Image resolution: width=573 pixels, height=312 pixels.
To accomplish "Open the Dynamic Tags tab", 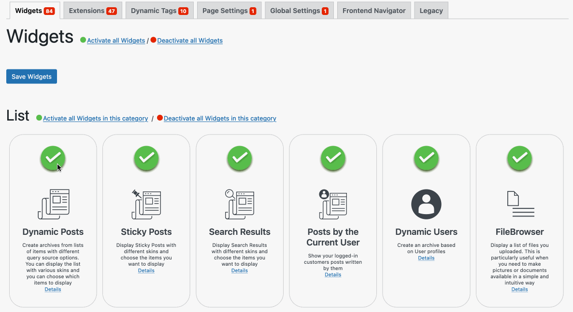I will pyautogui.click(x=159, y=11).
